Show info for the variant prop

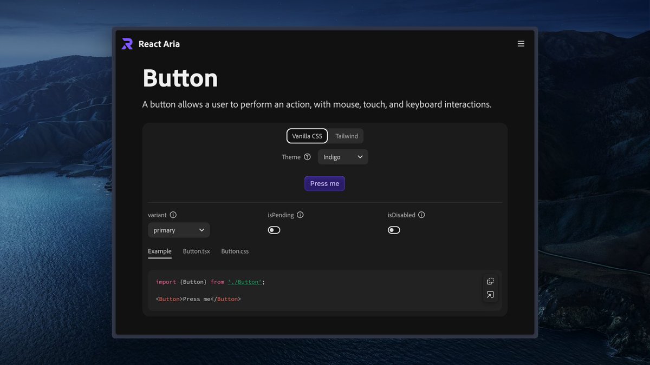pyautogui.click(x=173, y=215)
